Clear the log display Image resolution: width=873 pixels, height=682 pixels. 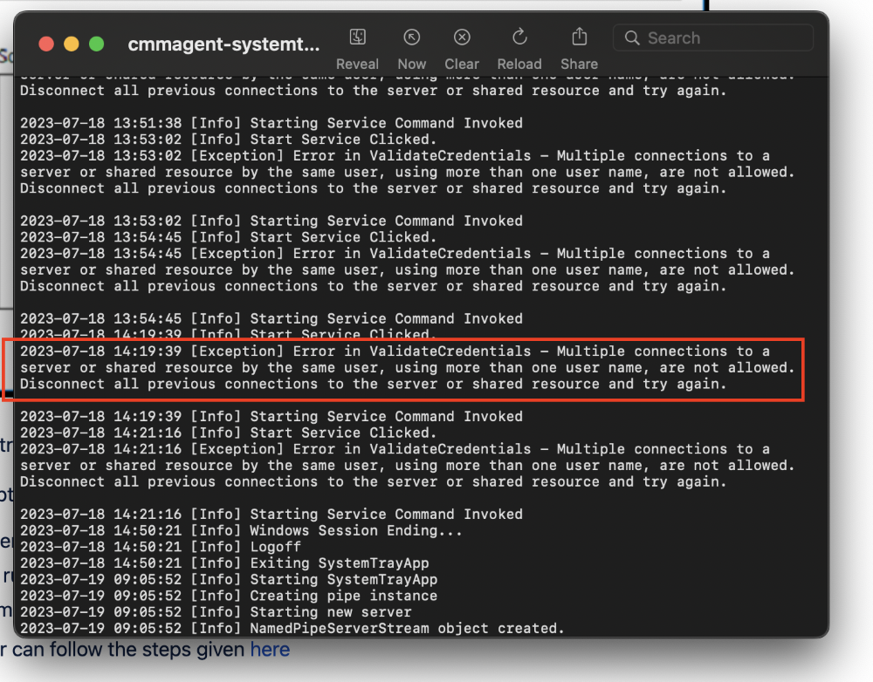(462, 38)
